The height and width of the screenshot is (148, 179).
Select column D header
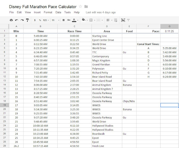pyautogui.click(x=107, y=26)
